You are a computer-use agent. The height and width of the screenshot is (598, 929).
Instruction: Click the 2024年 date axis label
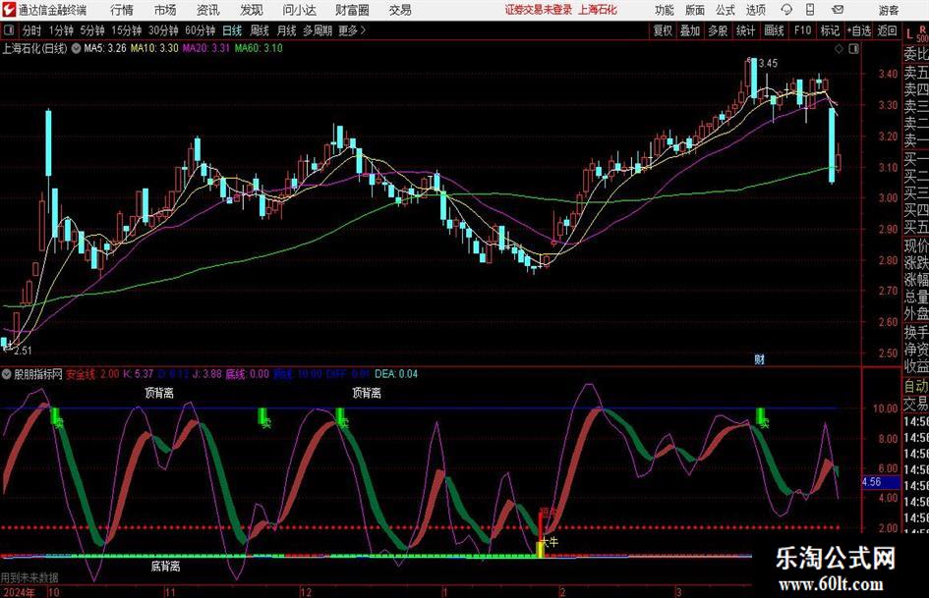click(x=18, y=592)
